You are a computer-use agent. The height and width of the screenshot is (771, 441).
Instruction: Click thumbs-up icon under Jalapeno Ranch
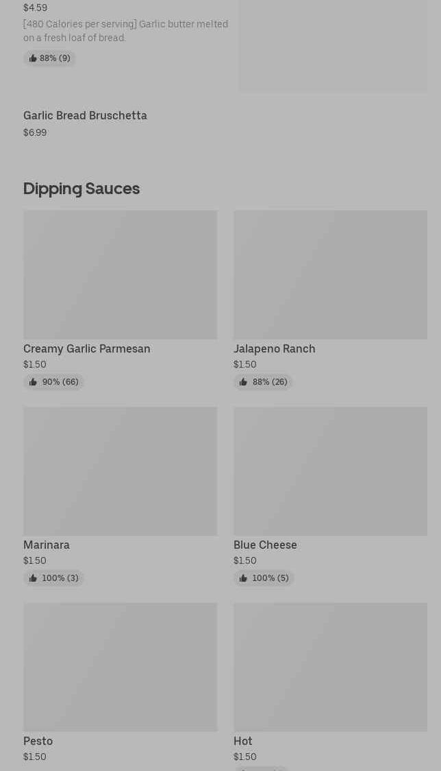pos(243,382)
